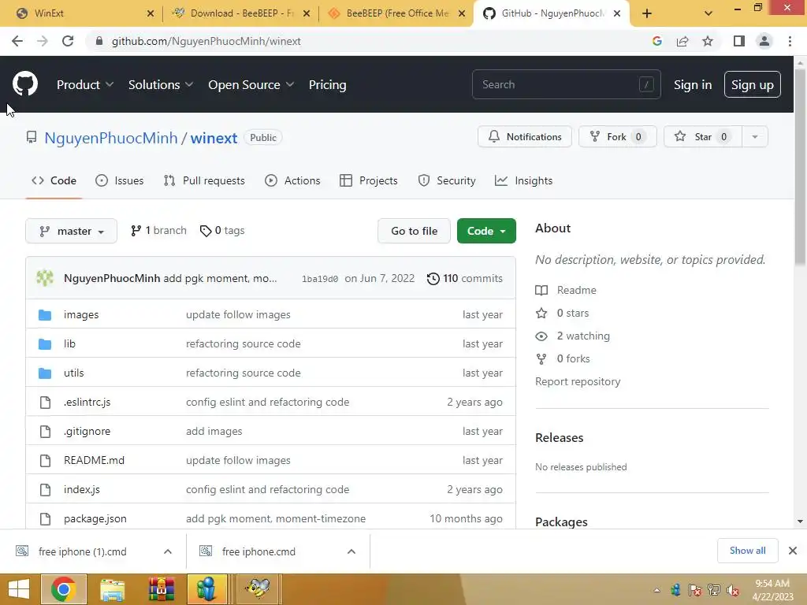The image size is (807, 605).
Task: Show hidden system tray icons
Action: coord(656,590)
